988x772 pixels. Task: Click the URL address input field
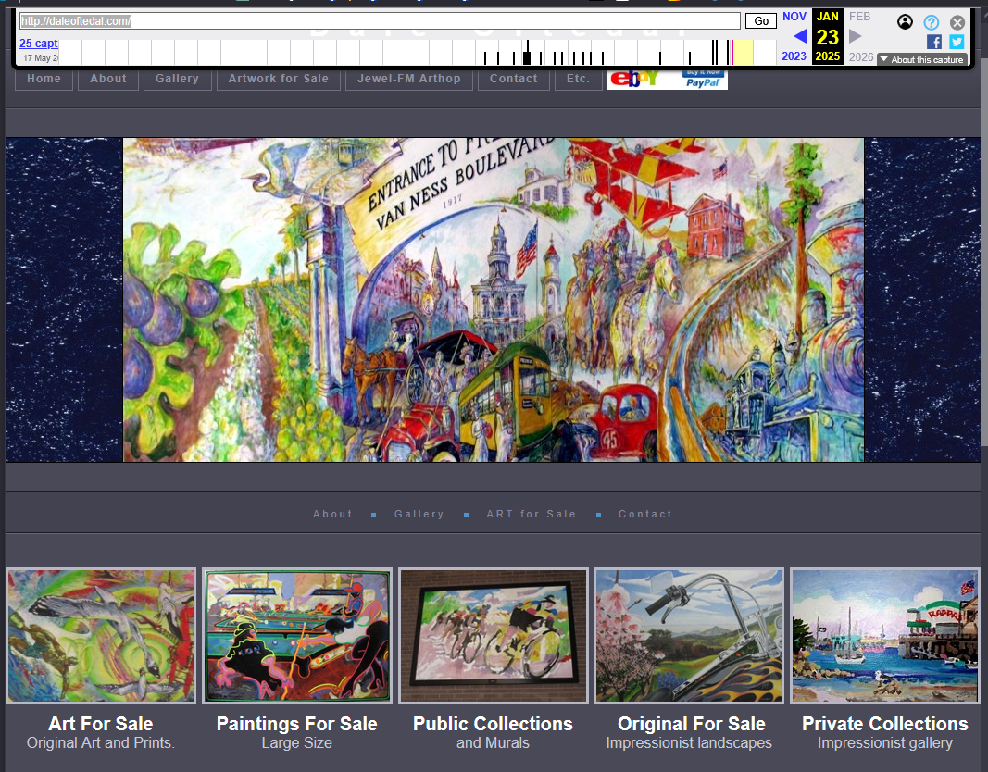click(370, 20)
